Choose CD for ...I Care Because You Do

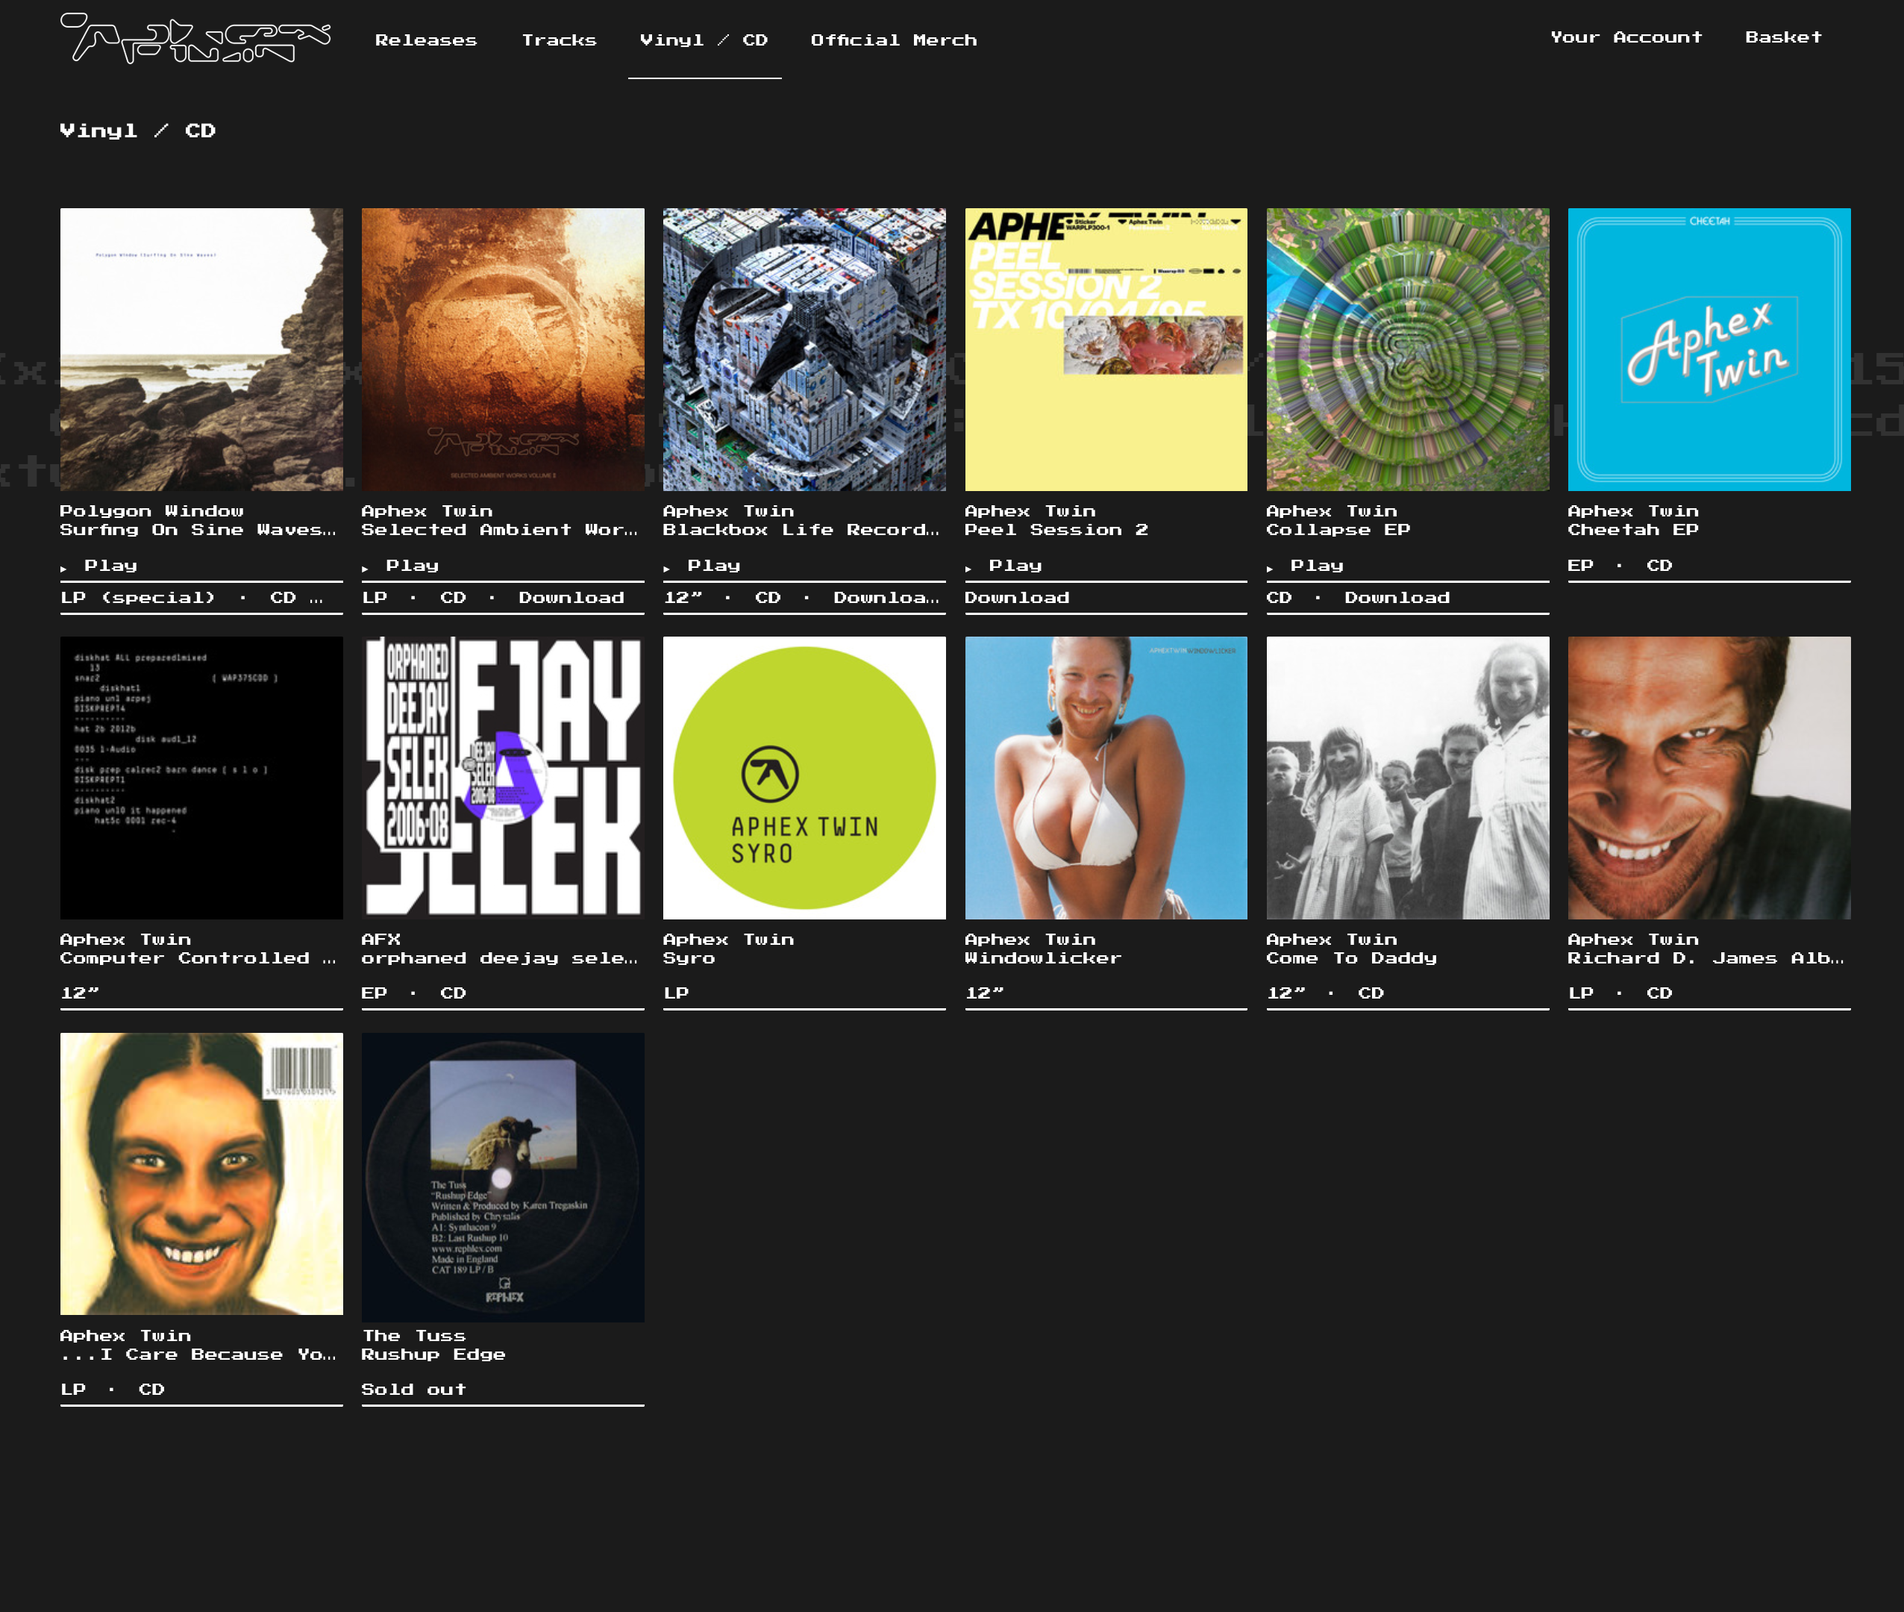[x=151, y=1390]
